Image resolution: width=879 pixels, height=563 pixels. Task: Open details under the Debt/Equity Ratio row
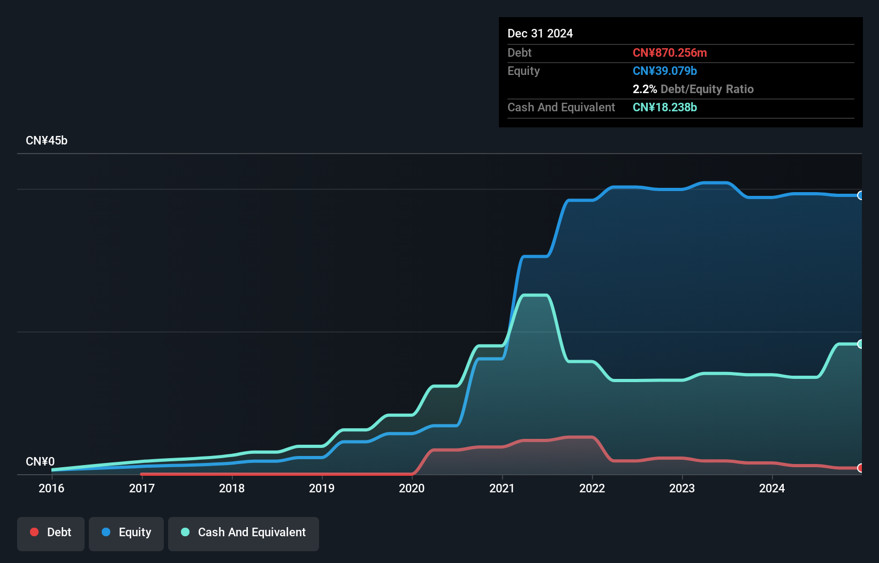(x=693, y=89)
